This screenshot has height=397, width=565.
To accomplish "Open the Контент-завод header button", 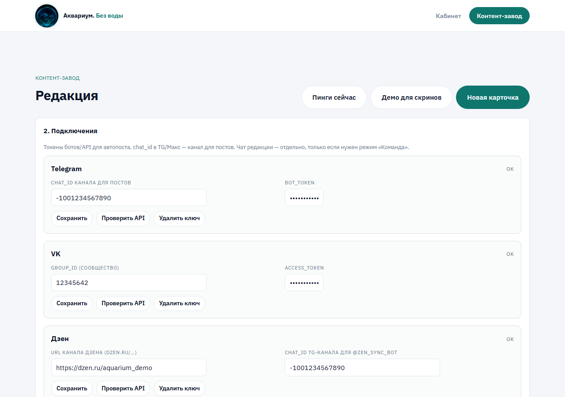I will 499,16.
